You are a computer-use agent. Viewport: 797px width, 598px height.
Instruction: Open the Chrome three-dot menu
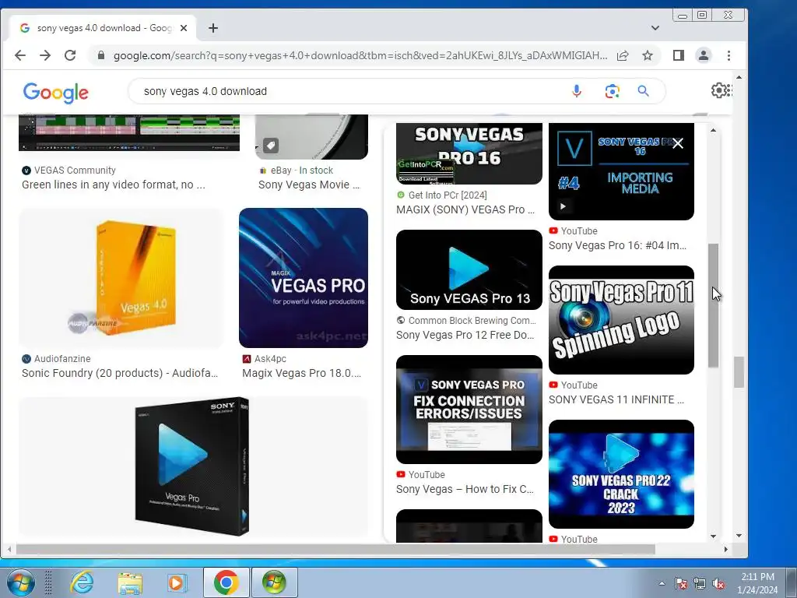(x=729, y=55)
